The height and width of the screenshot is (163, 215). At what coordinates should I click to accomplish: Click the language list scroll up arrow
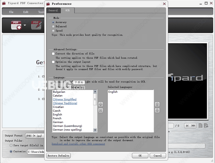(x=95, y=91)
